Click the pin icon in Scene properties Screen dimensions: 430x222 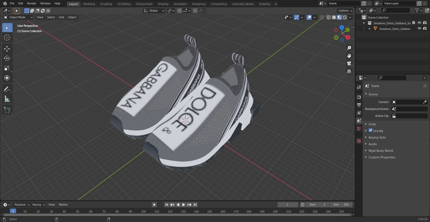425,86
